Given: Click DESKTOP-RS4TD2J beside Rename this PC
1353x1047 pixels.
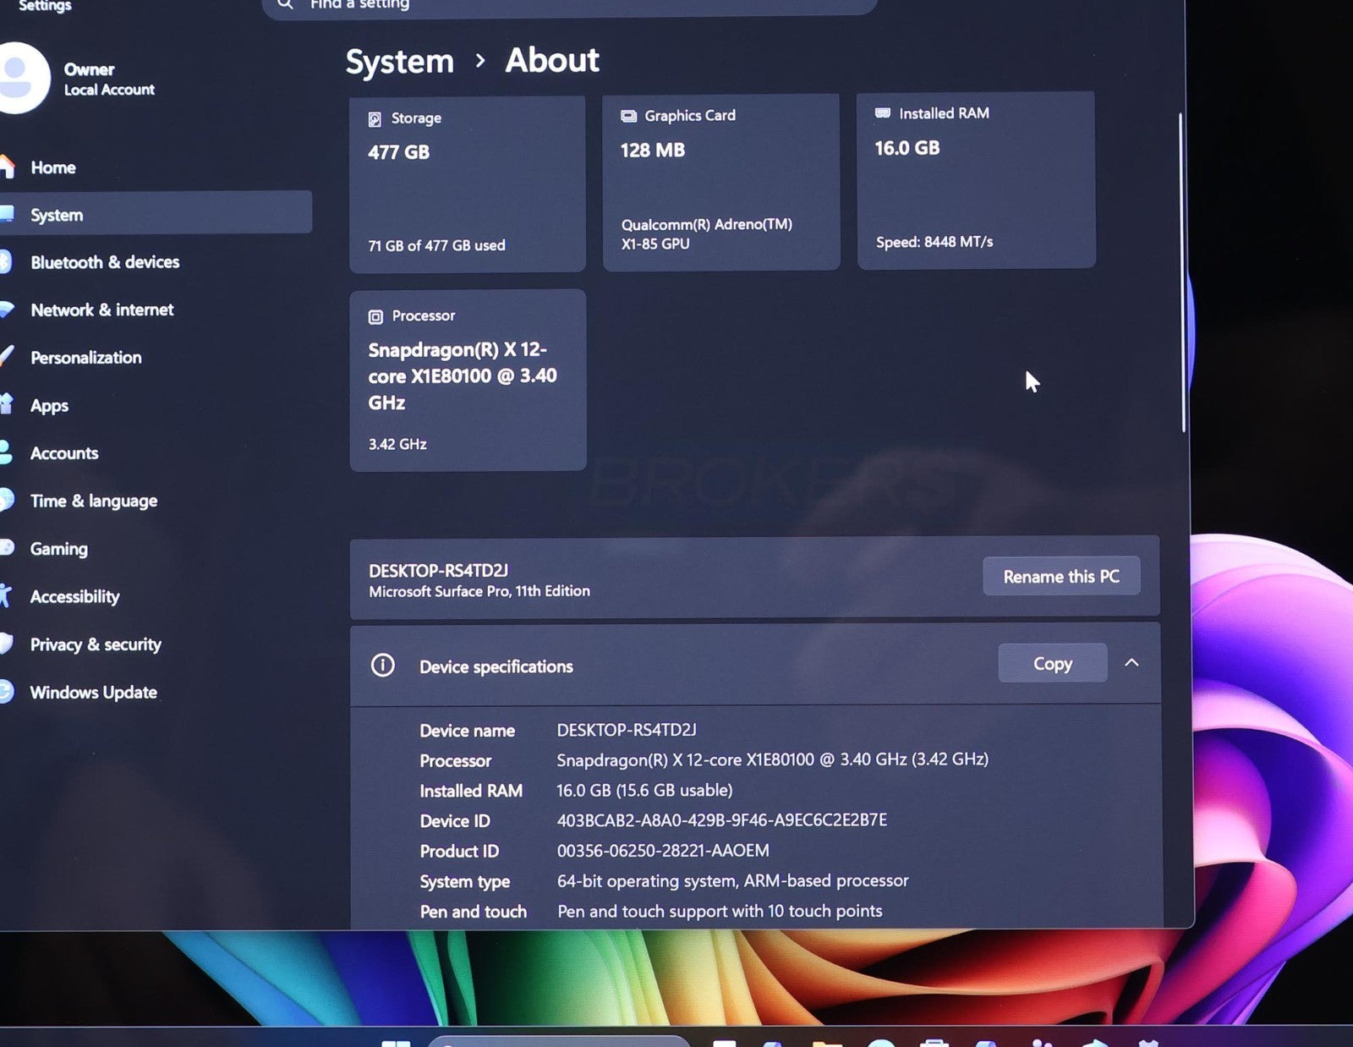Looking at the screenshot, I should [x=438, y=570].
